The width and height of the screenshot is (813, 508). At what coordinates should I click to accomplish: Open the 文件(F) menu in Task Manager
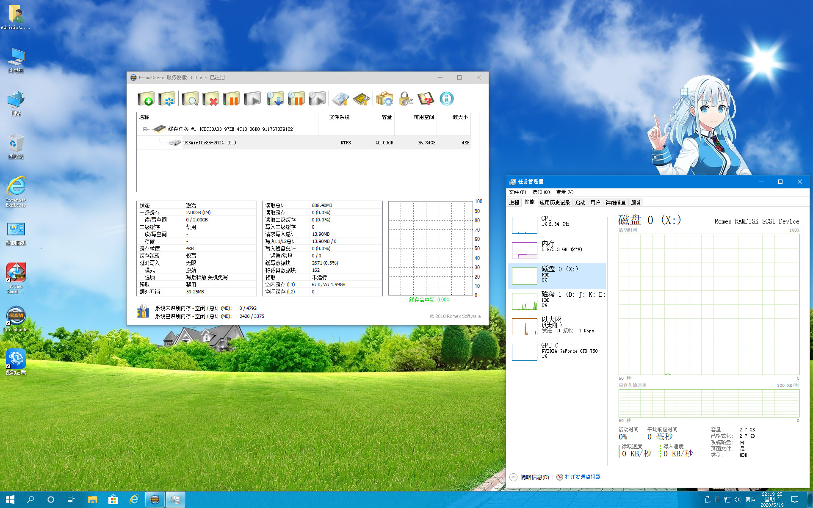517,192
